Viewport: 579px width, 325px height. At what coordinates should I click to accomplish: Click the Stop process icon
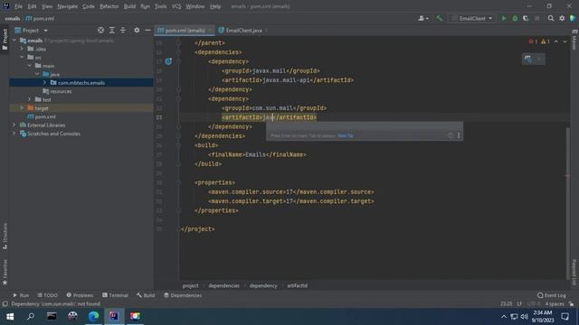tap(536, 18)
